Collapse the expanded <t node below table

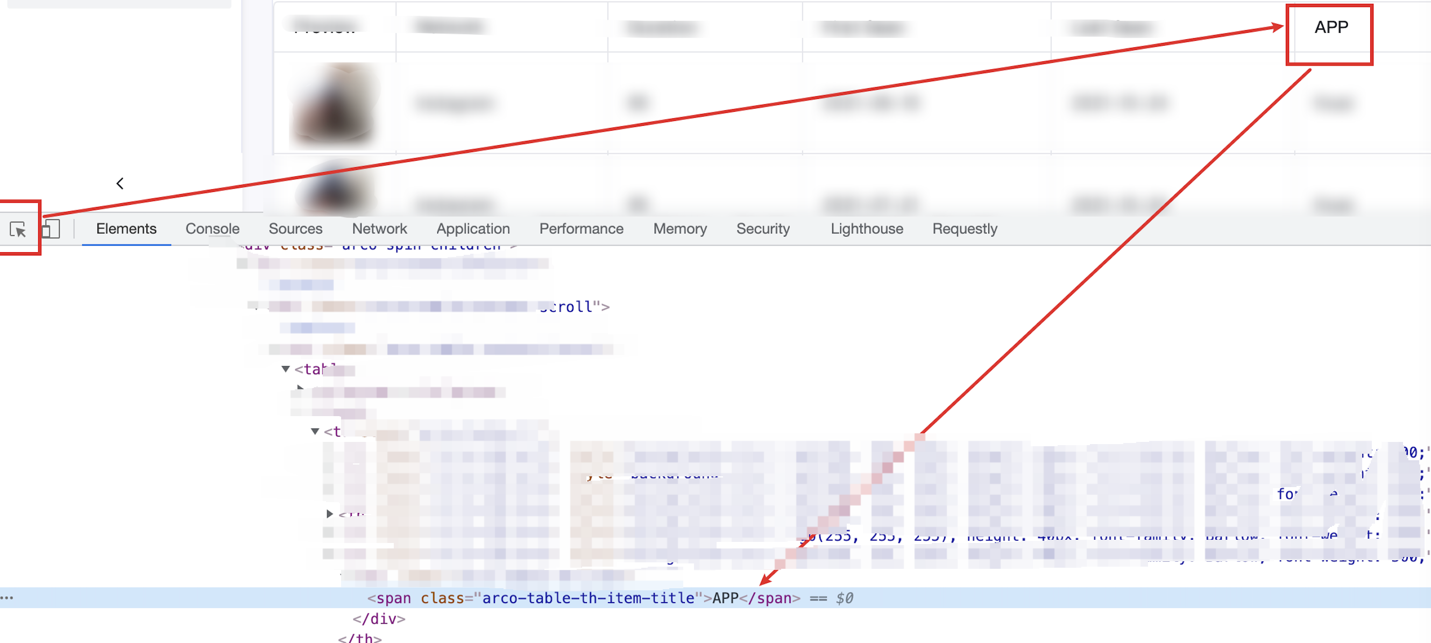coord(315,431)
